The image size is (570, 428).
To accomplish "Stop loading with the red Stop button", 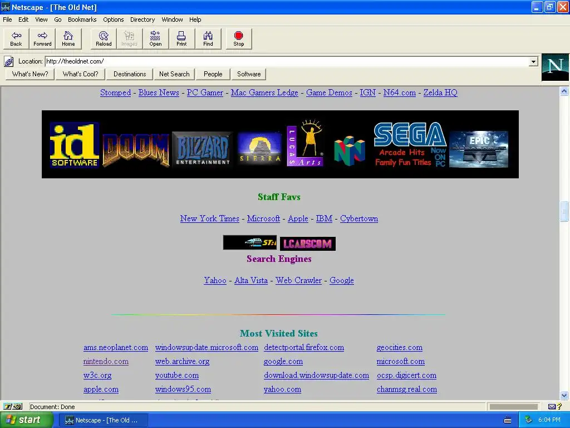I will (238, 38).
